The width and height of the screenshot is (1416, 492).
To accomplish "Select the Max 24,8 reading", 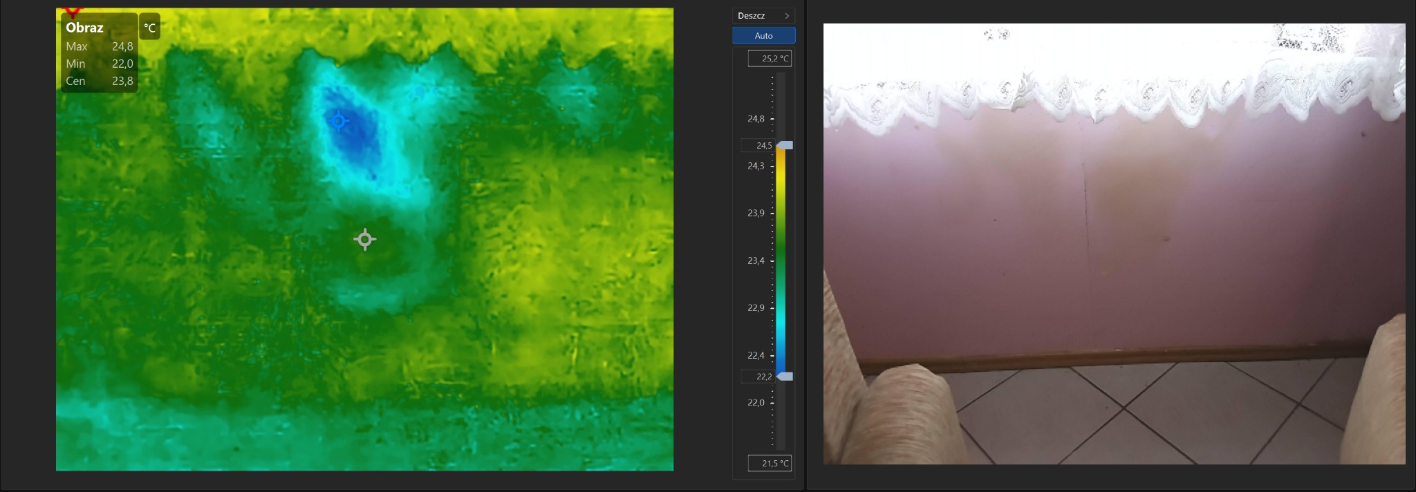I will (x=99, y=46).
